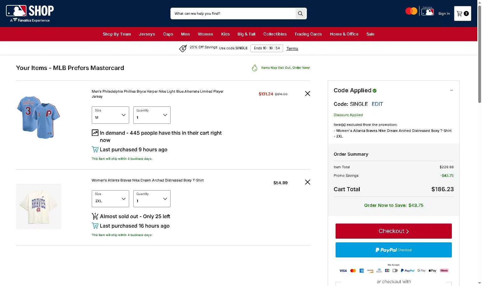Open the Braves Boxy T-Shirt product title

pos(148,180)
